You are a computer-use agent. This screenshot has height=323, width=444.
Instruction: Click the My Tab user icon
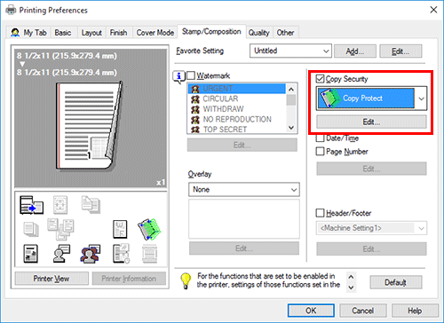[15, 32]
